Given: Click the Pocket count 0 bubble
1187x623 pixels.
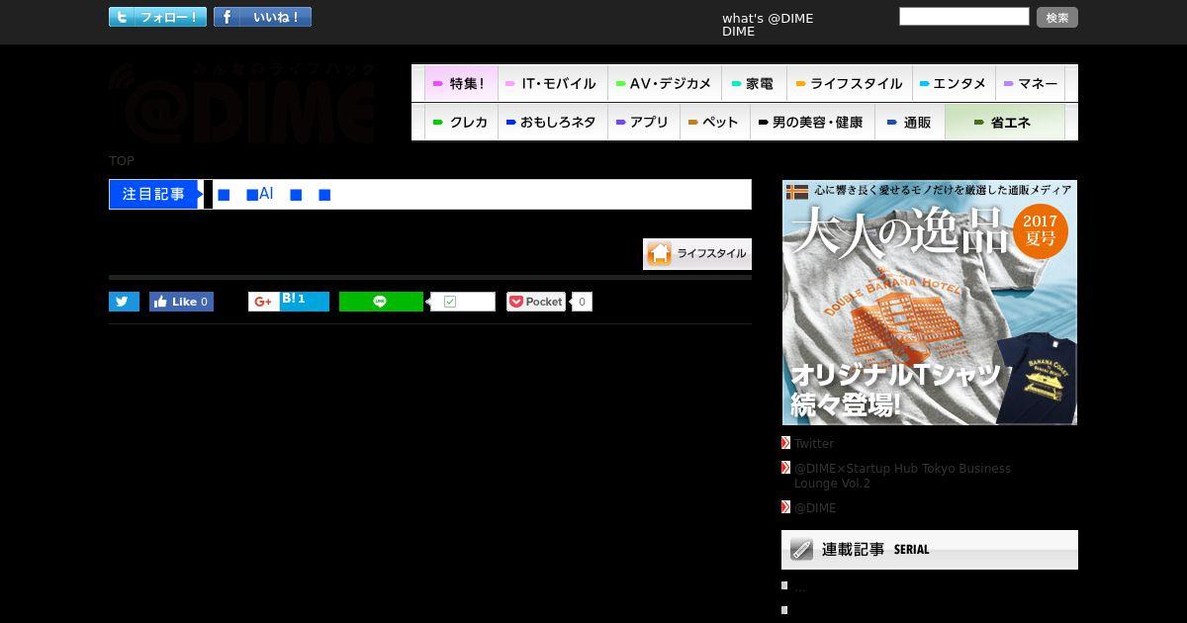Looking at the screenshot, I should [x=582, y=302].
